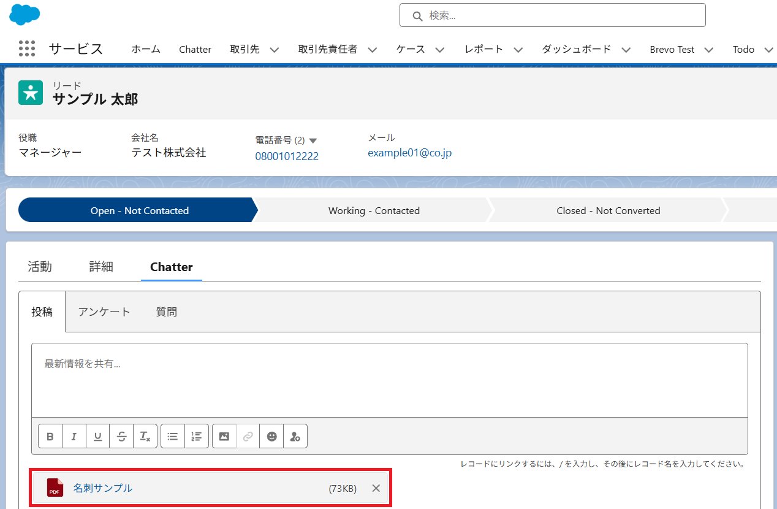This screenshot has height=509, width=777.
Task: Expand the ケース navigation dropdown
Action: click(439, 50)
